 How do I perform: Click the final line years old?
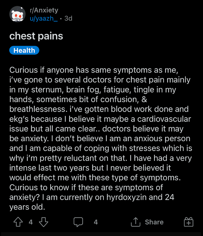point(27,207)
